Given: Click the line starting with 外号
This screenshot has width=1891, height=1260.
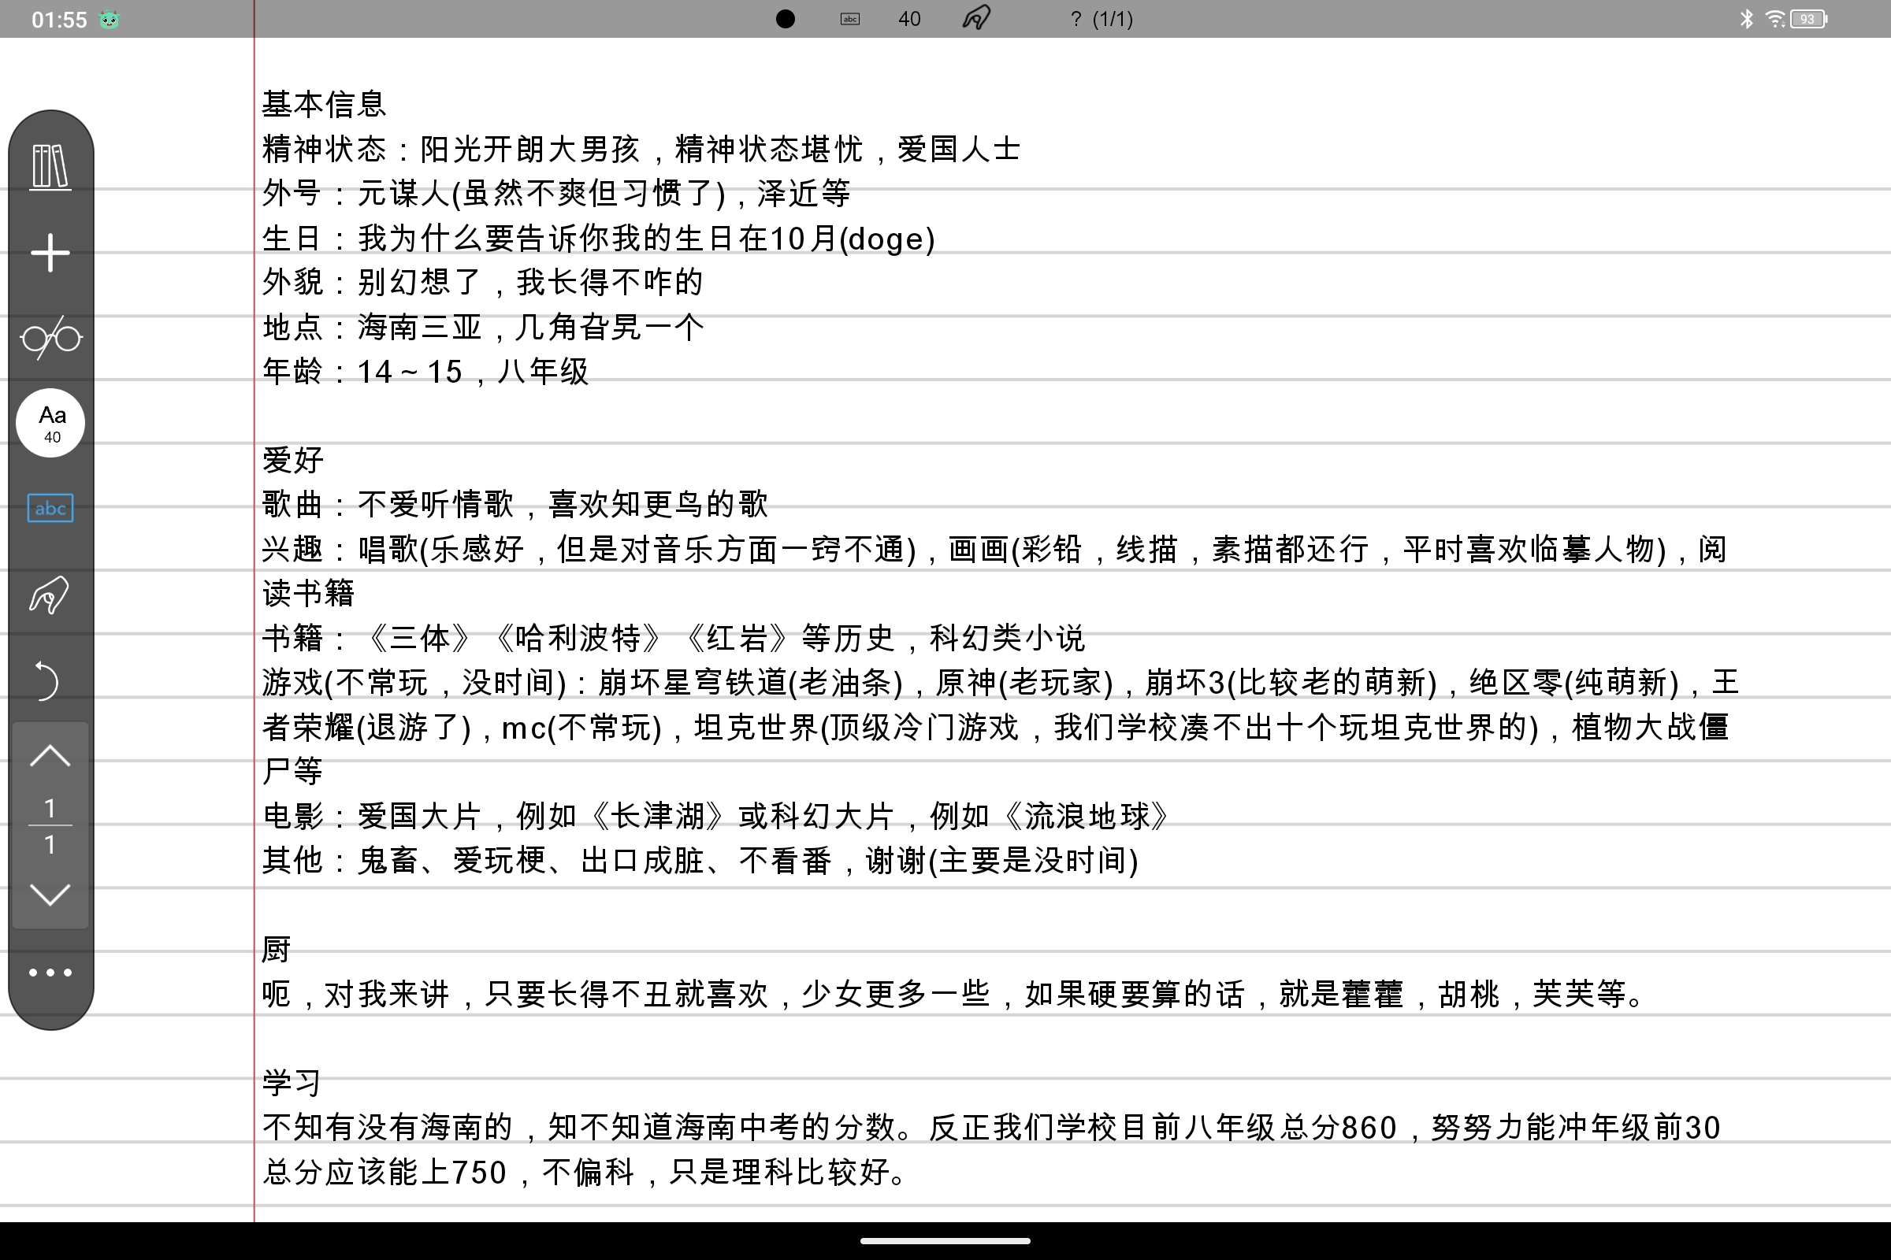Looking at the screenshot, I should [556, 194].
